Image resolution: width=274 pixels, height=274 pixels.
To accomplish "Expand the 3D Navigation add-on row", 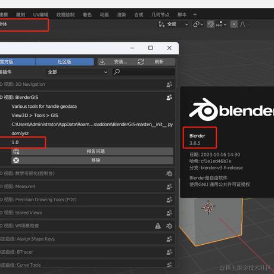I will coord(87,85).
